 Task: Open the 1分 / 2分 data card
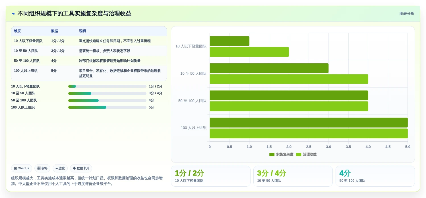pos(210,176)
